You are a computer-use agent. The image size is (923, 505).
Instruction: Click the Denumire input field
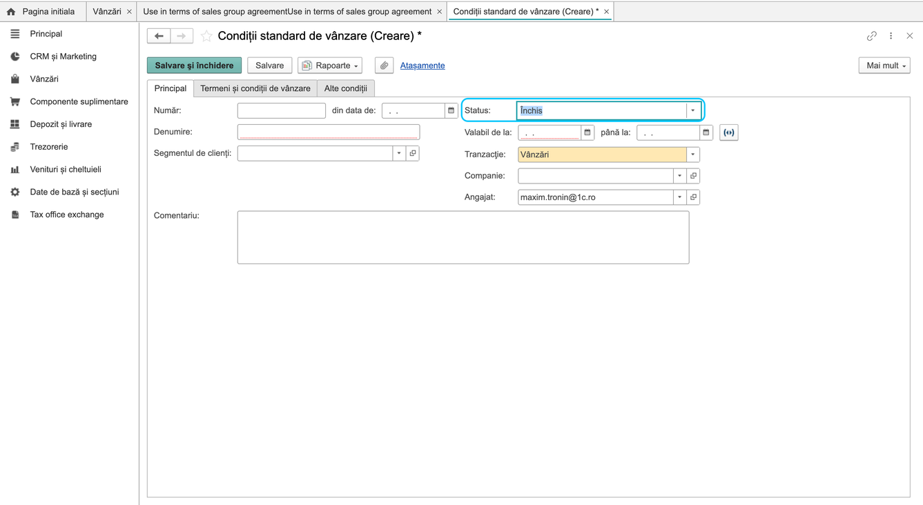329,132
